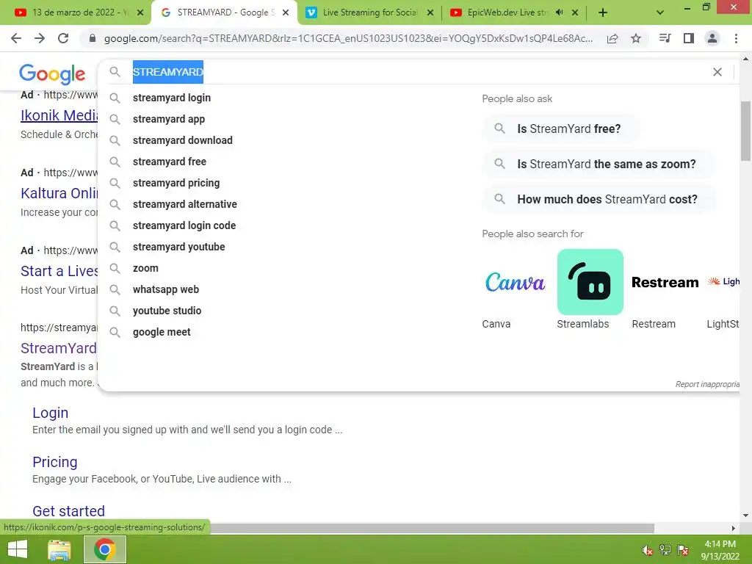Open the Pricing sitelink
The image size is (752, 564).
[54, 462]
